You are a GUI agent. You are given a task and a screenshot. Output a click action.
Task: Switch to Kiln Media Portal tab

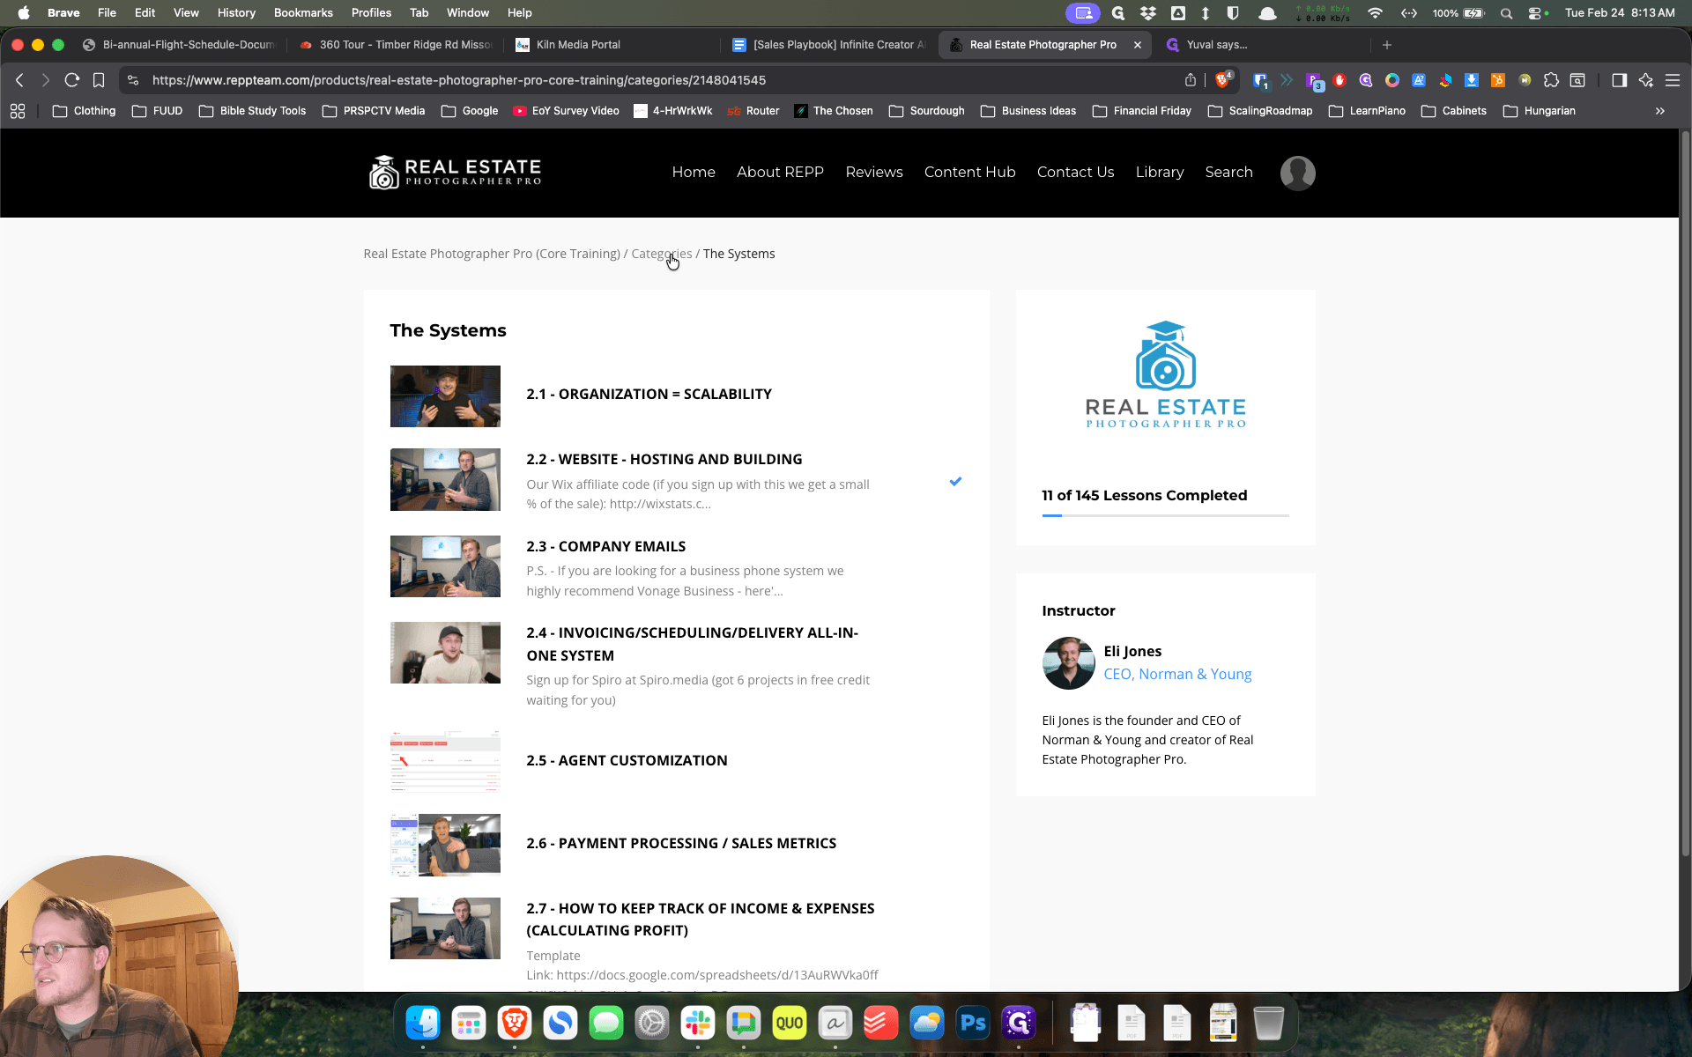pos(612,45)
